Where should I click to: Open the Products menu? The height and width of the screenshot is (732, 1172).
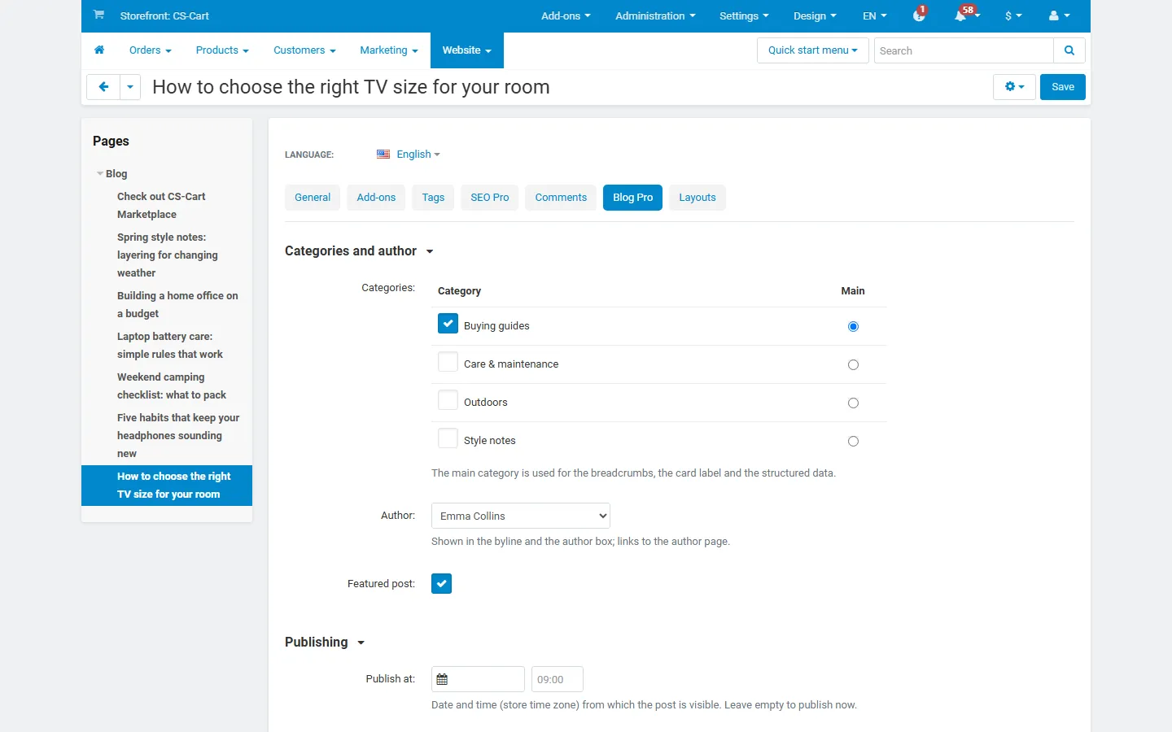point(222,50)
